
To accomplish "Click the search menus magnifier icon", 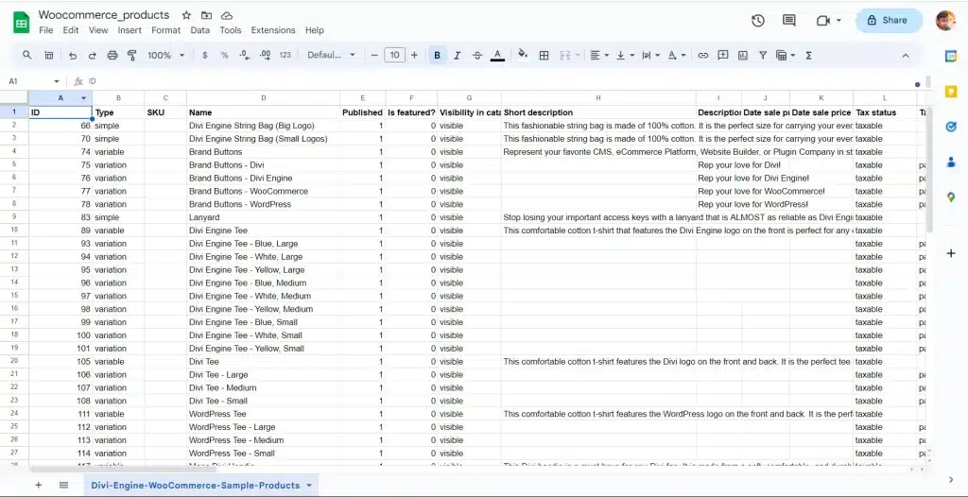I will tap(27, 55).
